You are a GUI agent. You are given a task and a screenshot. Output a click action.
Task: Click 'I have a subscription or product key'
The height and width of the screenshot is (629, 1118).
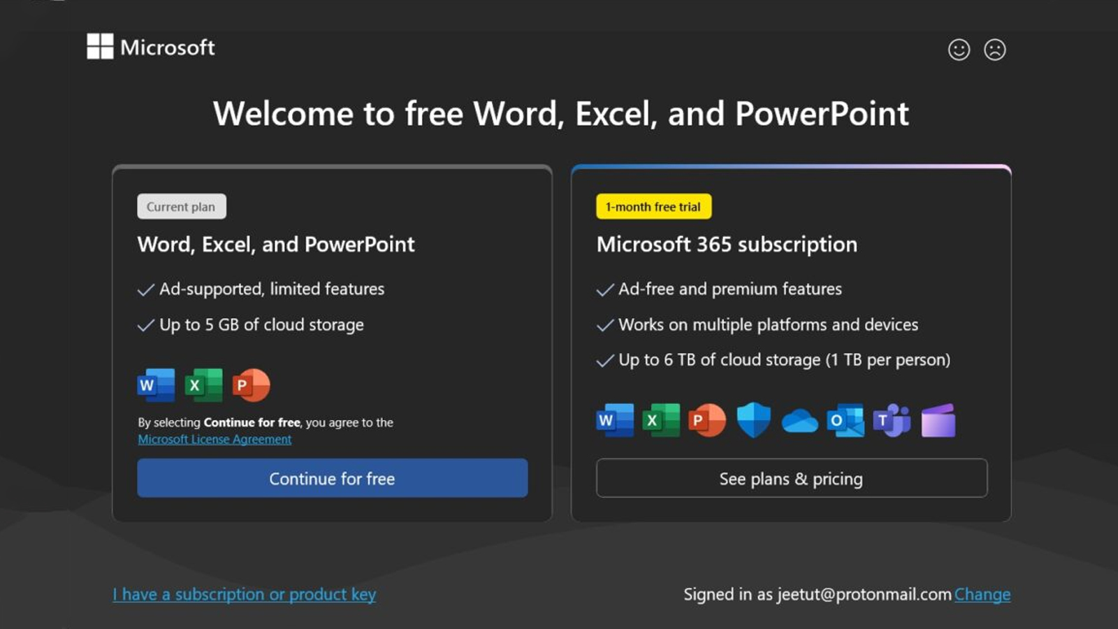(x=245, y=594)
